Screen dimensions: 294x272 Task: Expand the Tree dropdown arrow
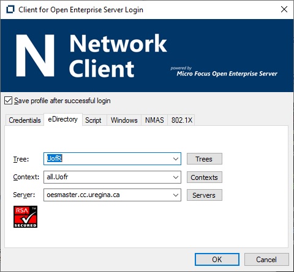click(176, 159)
